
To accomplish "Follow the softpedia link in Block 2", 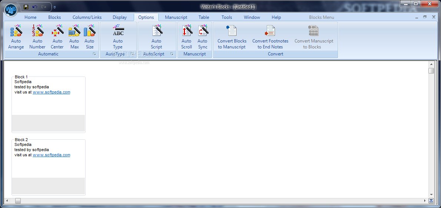I will (x=52, y=155).
